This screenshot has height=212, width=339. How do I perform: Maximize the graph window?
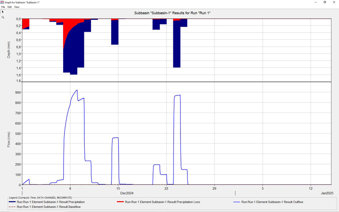325,3
